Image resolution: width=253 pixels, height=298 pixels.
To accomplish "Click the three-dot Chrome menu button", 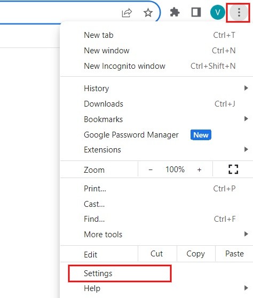I will tap(239, 12).
